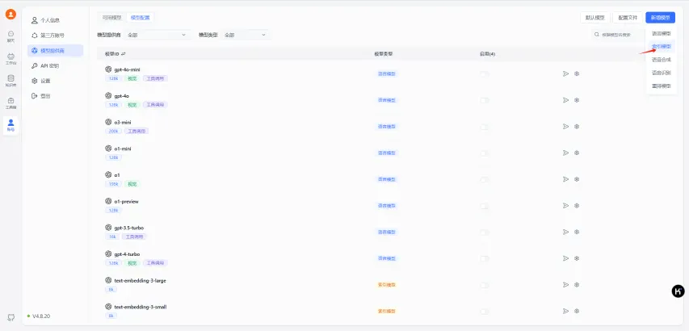The width and height of the screenshot is (689, 331).
Task: Choose 语音识别 from the add-model menu
Action: click(661, 73)
